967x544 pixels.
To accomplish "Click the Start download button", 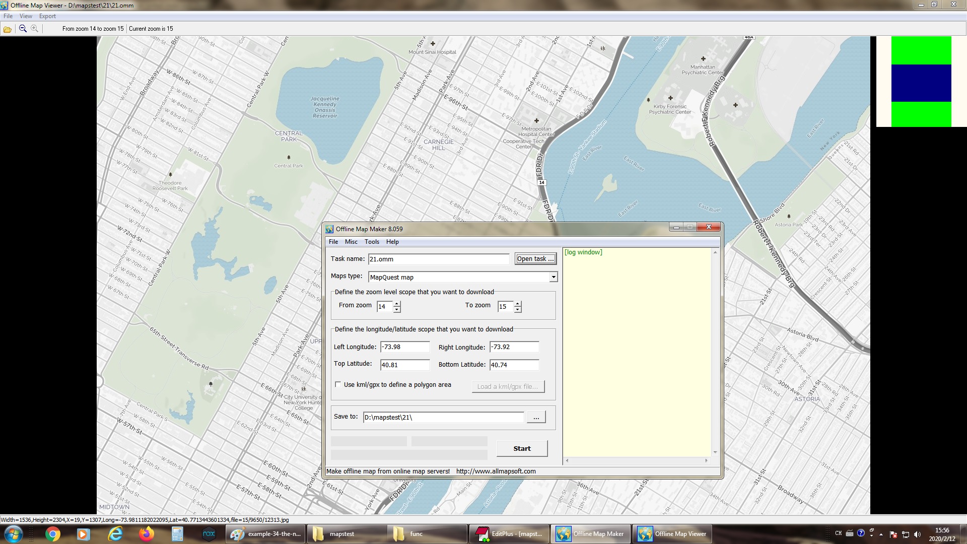I will coord(522,448).
